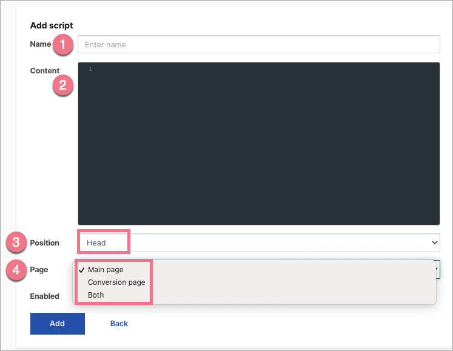Click the Enabled label
This screenshot has height=351, width=453.
point(45,296)
